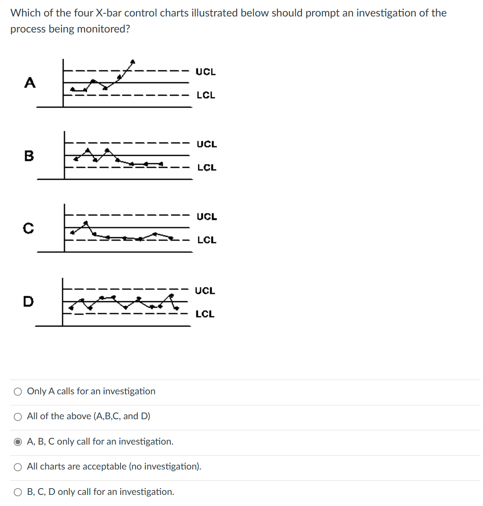
Task: Click the UCL label on chart B
Action: point(207,144)
